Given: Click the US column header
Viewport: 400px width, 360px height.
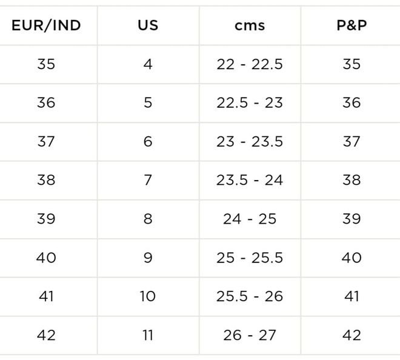Looking at the screenshot, I should 148,25.
